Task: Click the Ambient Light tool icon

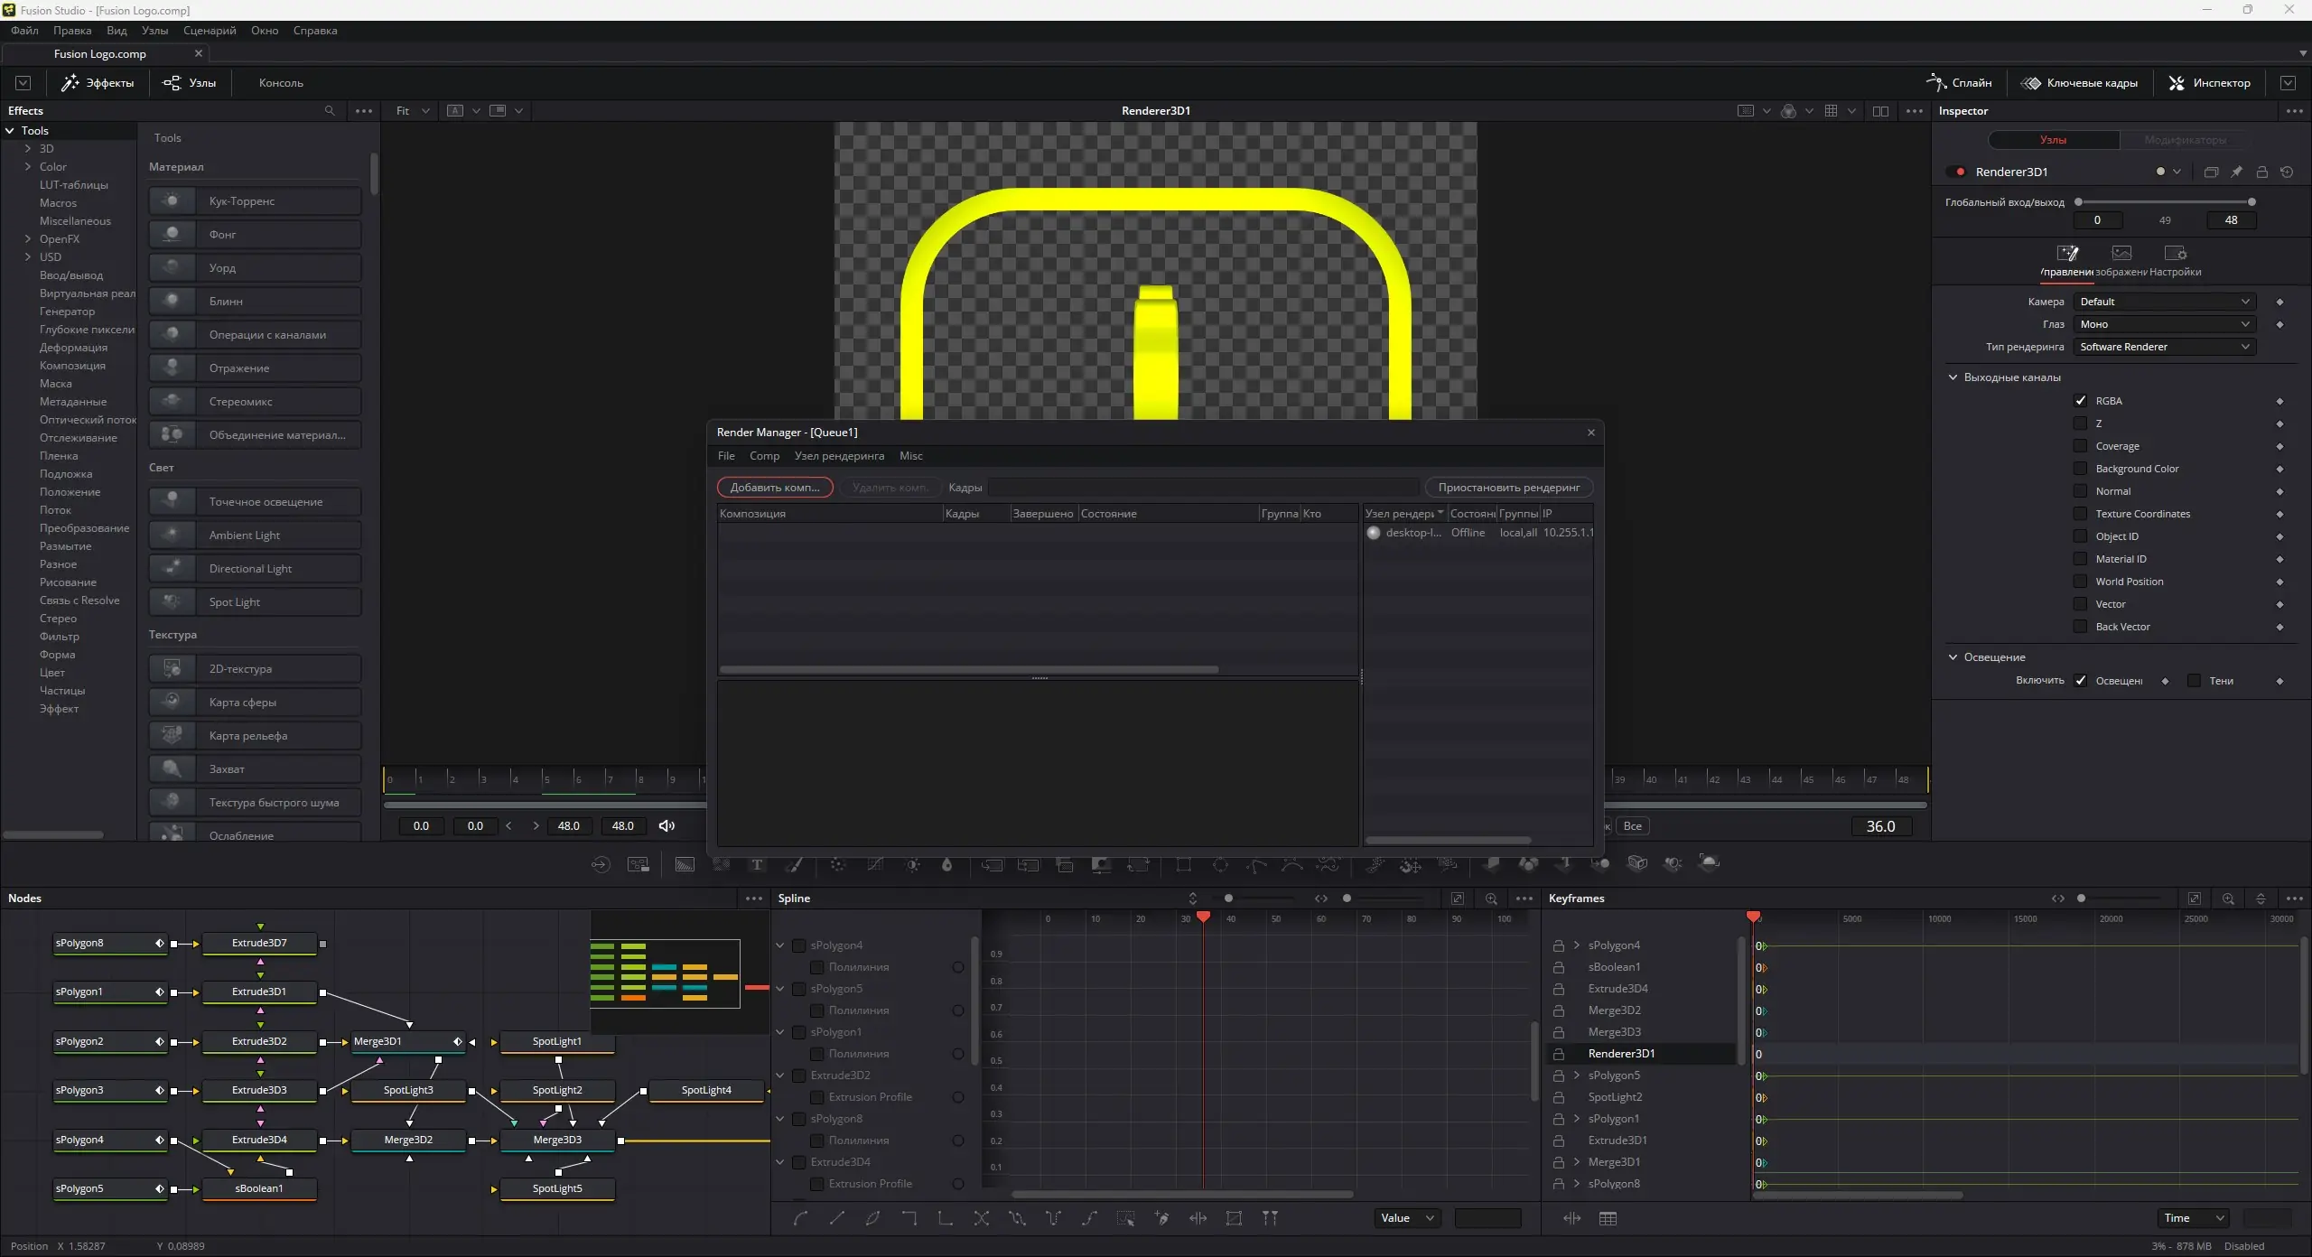Action: (172, 535)
